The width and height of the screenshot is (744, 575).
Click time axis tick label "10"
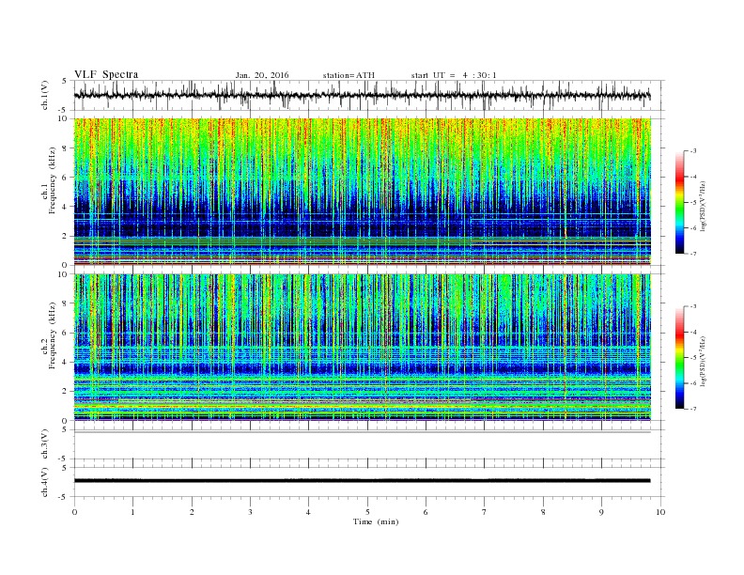pyautogui.click(x=660, y=512)
